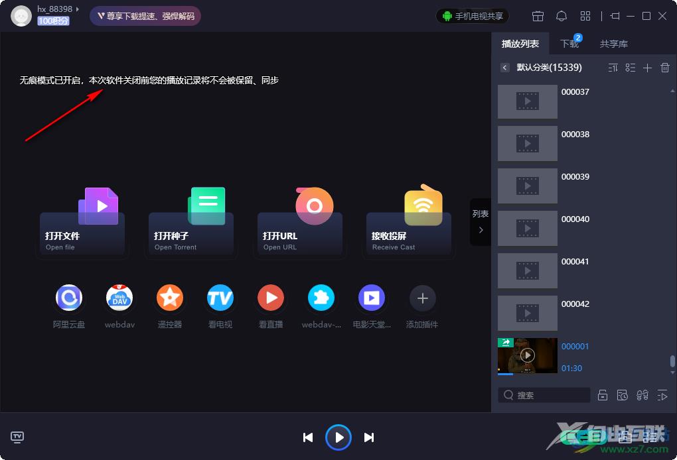Open the 打开文件 Open file card
Image resolution: width=677 pixels, height=460 pixels.
pyautogui.click(x=82, y=223)
